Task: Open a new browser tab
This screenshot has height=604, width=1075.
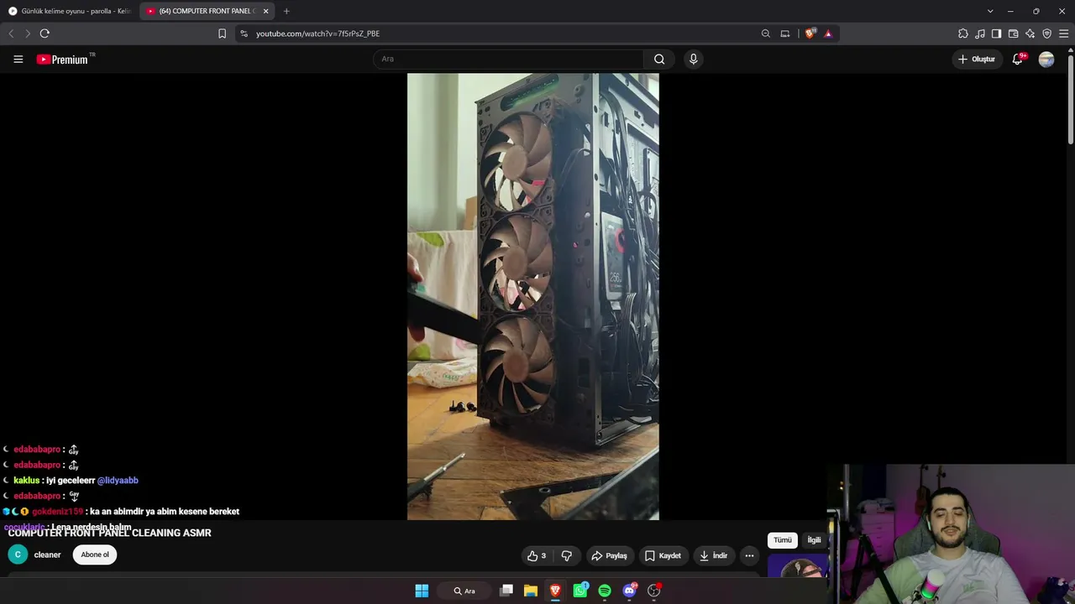Action: pyautogui.click(x=286, y=11)
